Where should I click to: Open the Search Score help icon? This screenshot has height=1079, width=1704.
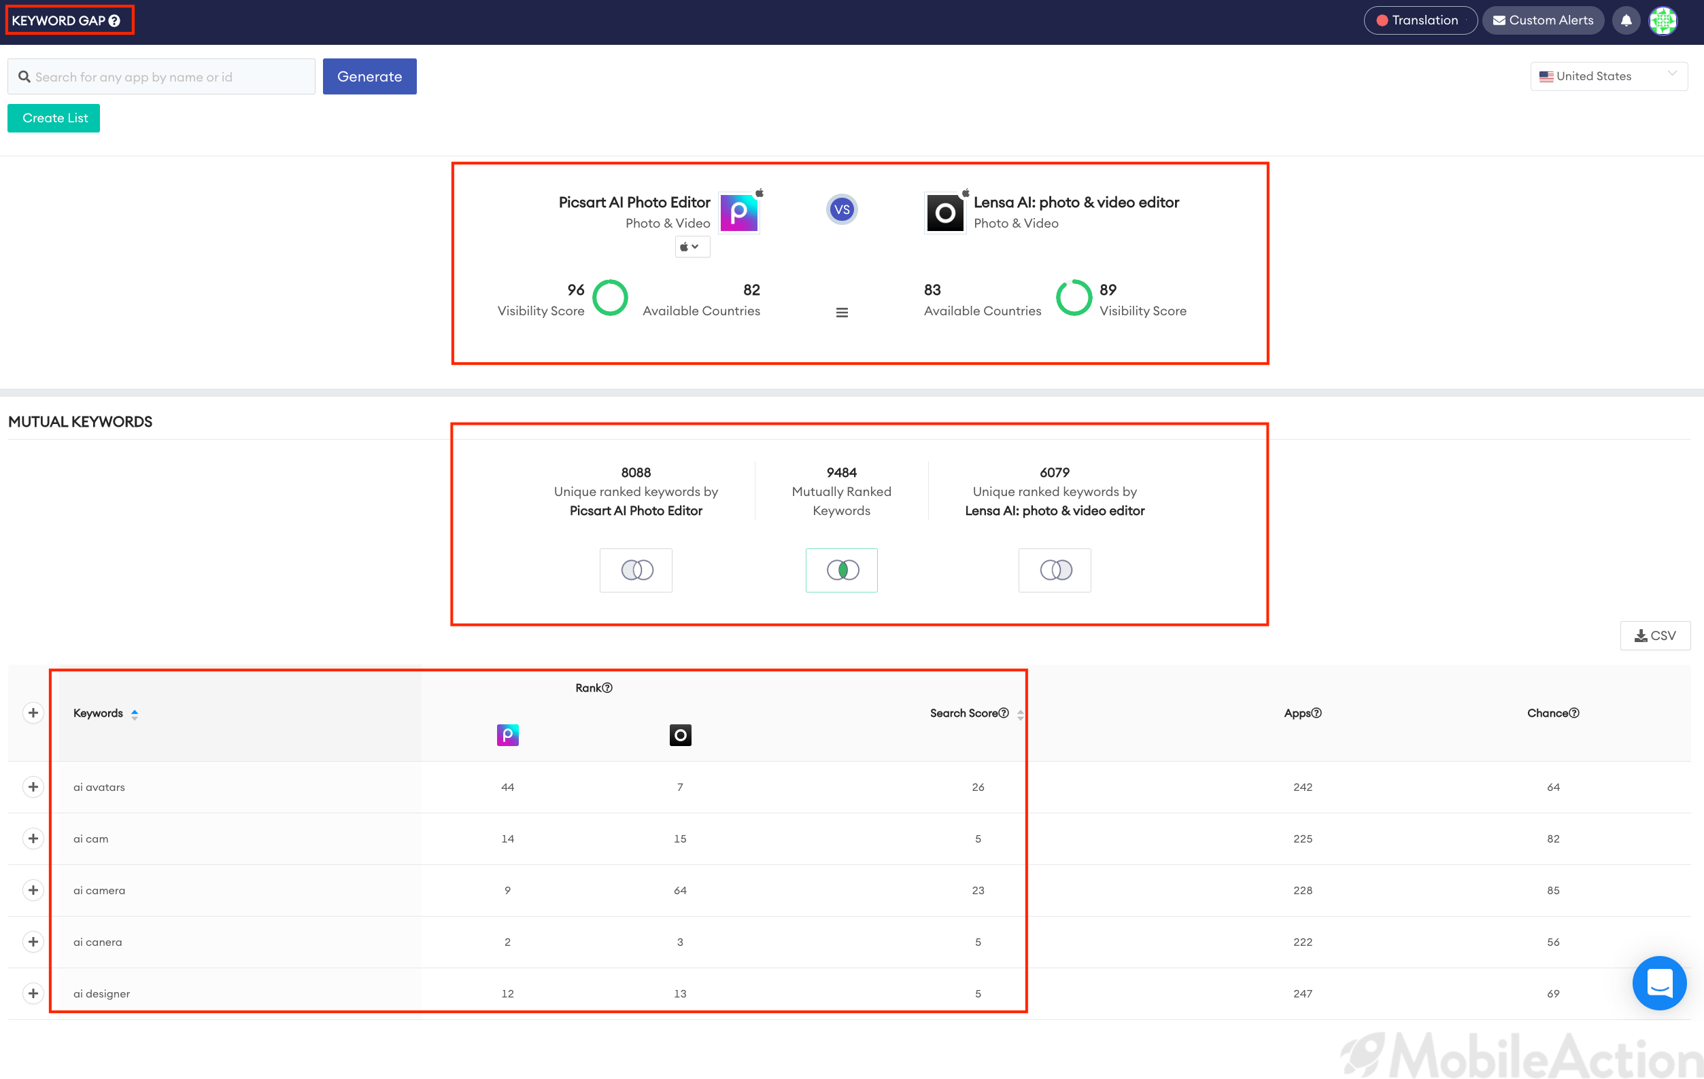click(x=1004, y=713)
